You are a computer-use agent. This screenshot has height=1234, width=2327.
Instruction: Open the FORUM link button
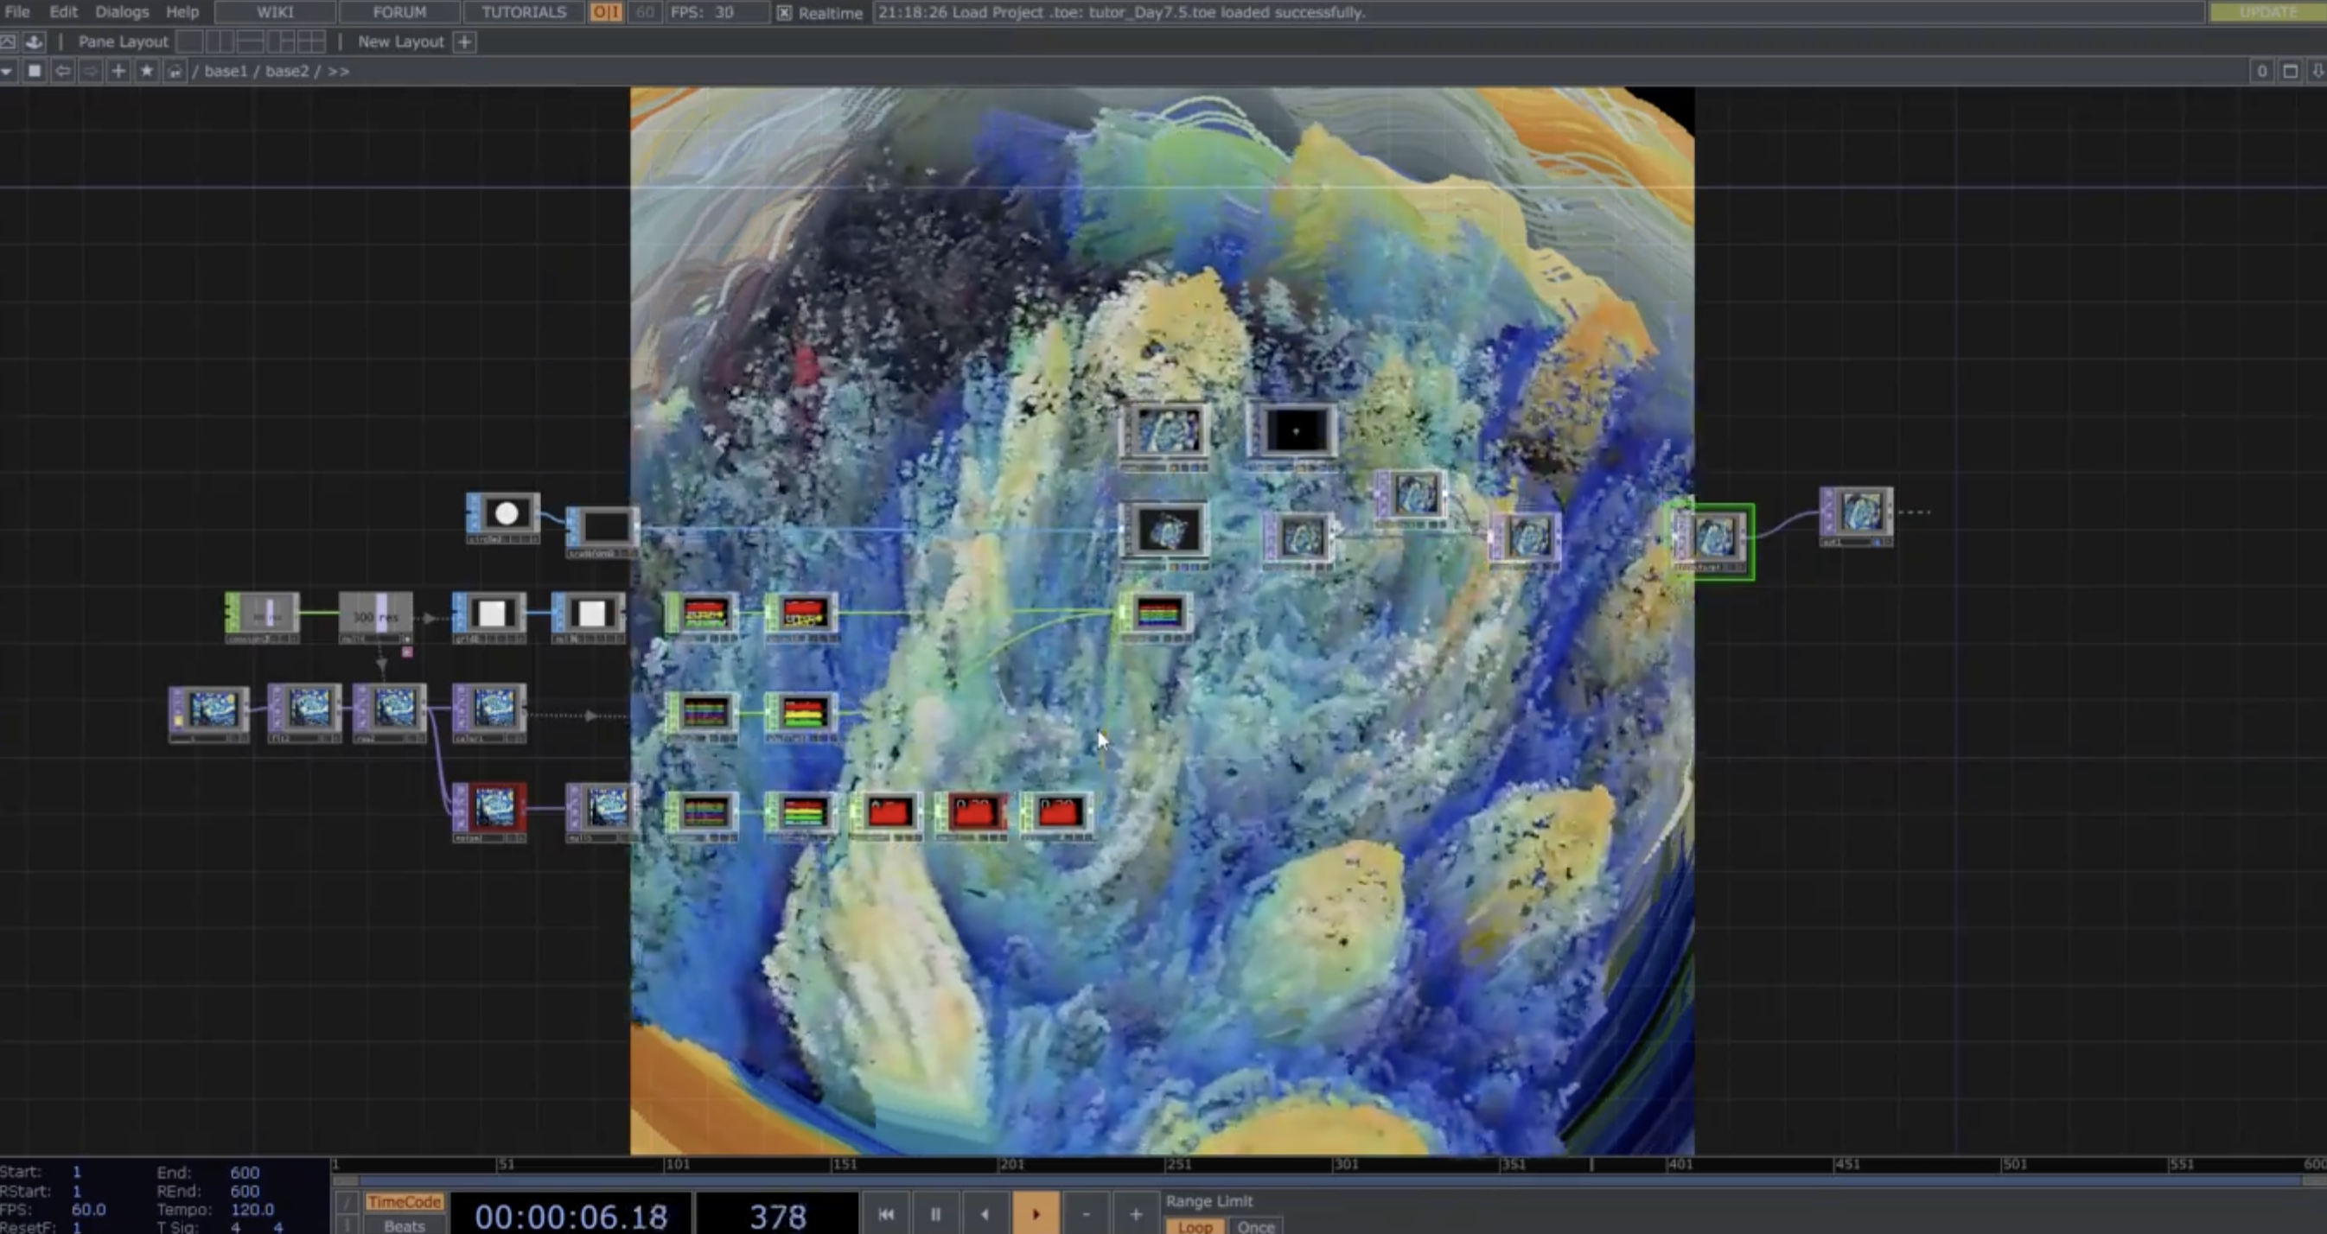click(x=399, y=12)
